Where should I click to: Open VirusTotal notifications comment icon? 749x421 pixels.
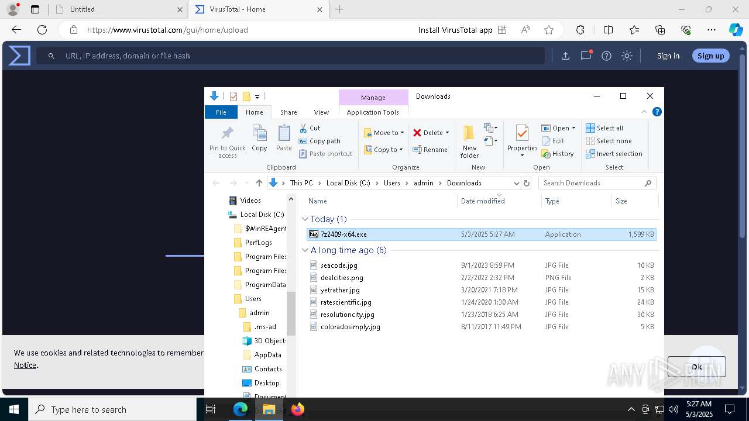pos(586,56)
